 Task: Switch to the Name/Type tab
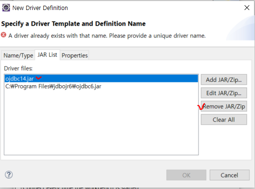[x=18, y=55]
